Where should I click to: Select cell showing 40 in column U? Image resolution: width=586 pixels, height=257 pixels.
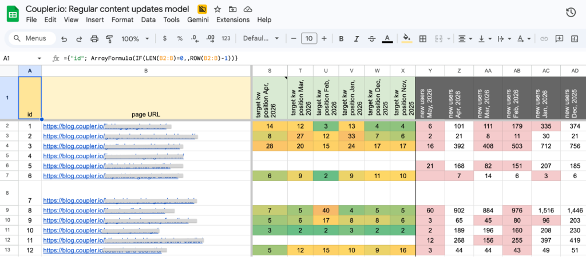point(326,210)
